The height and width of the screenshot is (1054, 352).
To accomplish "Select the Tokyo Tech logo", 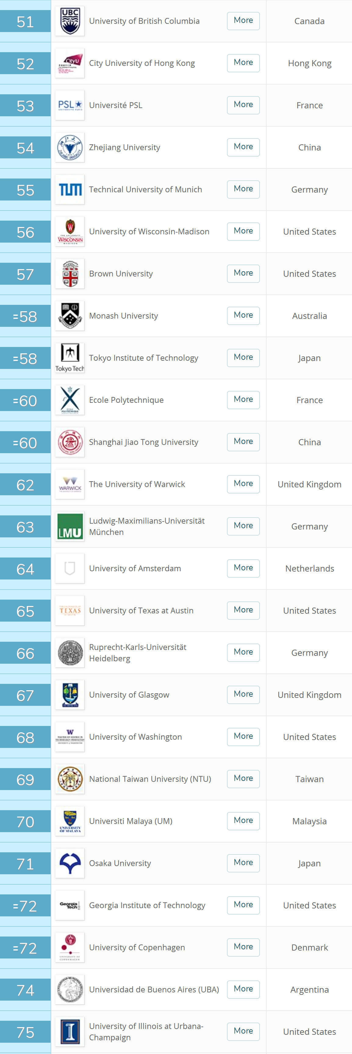I will 70,358.
